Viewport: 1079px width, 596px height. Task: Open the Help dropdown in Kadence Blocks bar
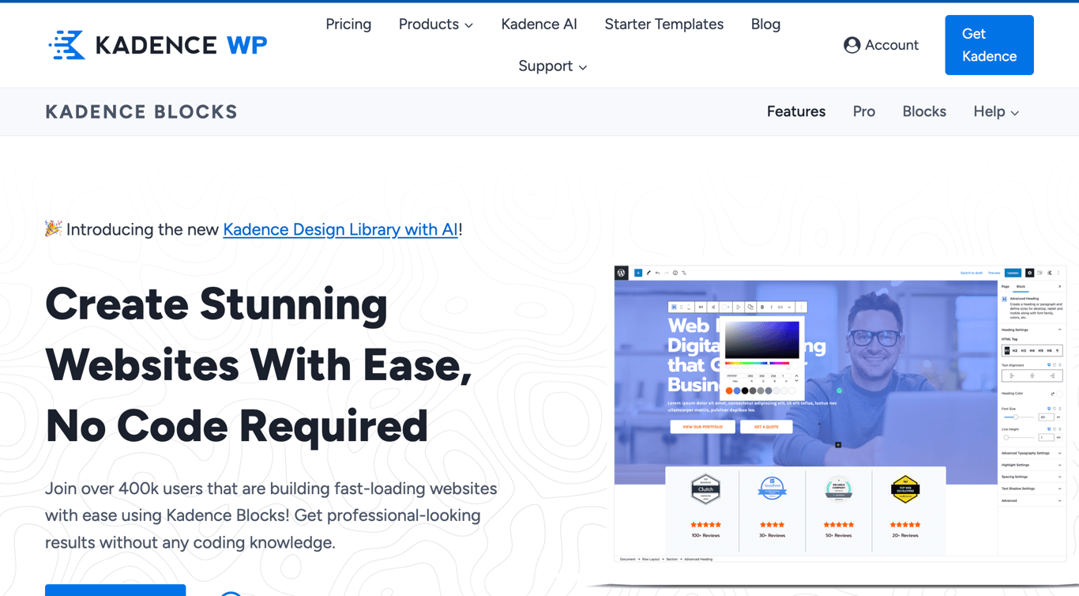(x=996, y=111)
